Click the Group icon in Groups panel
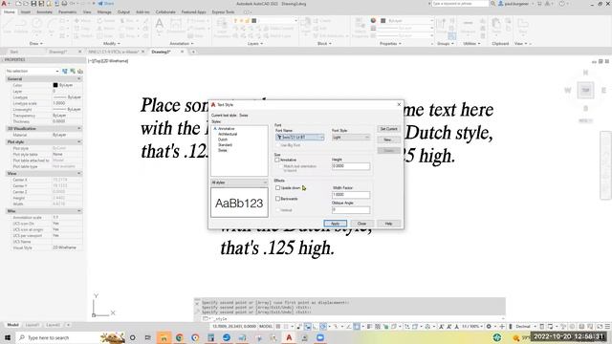 [x=441, y=26]
